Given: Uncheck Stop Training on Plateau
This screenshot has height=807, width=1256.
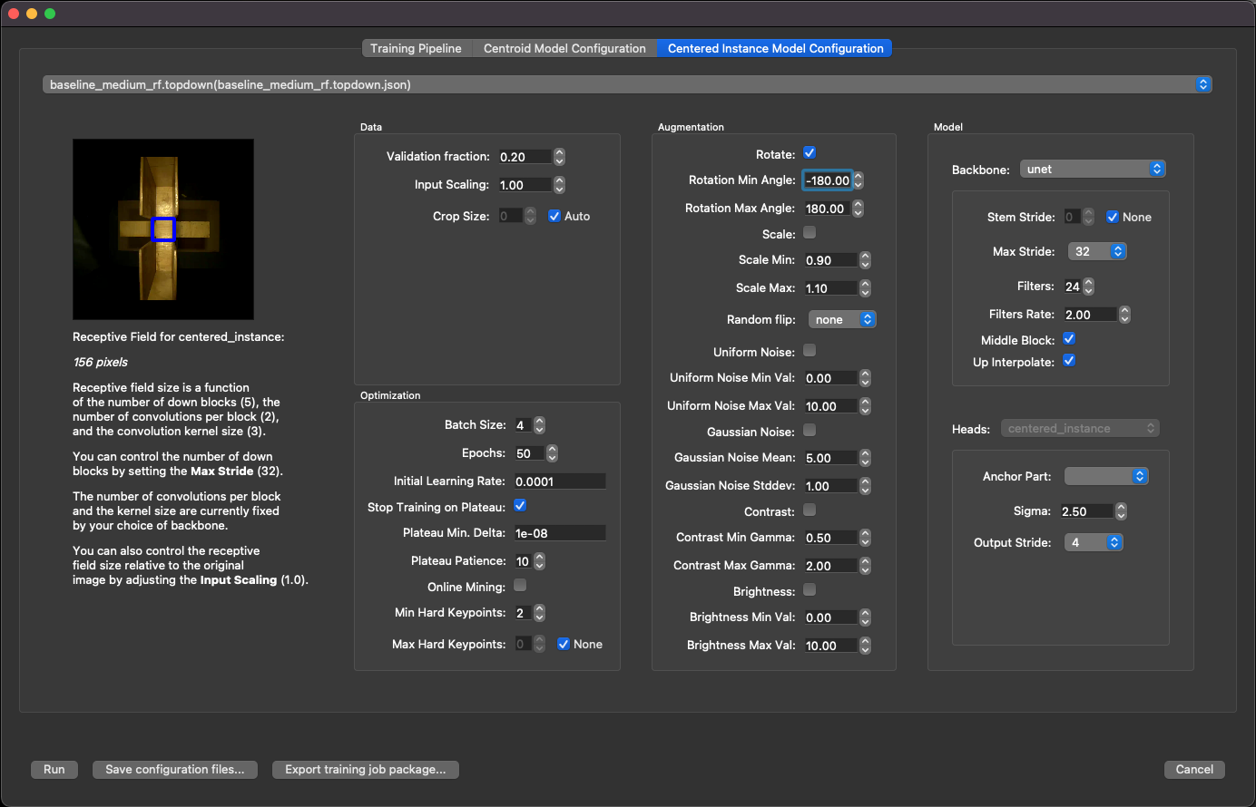Looking at the screenshot, I should (520, 506).
